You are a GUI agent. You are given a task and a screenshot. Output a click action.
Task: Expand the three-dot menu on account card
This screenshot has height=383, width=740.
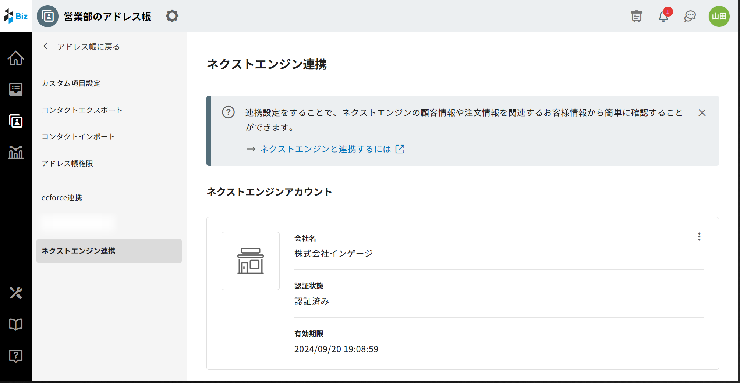699,237
